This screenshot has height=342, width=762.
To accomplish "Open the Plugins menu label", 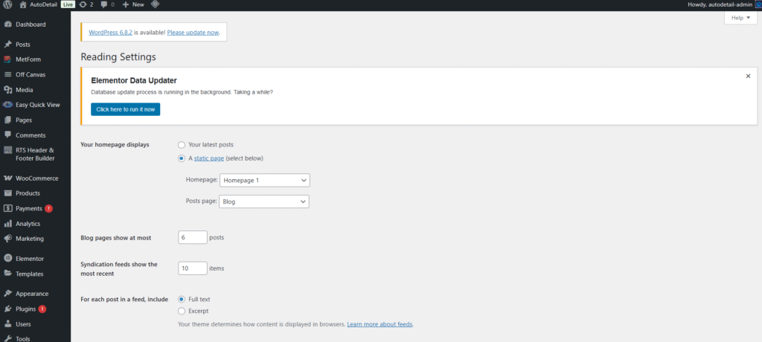I will click(26, 309).
